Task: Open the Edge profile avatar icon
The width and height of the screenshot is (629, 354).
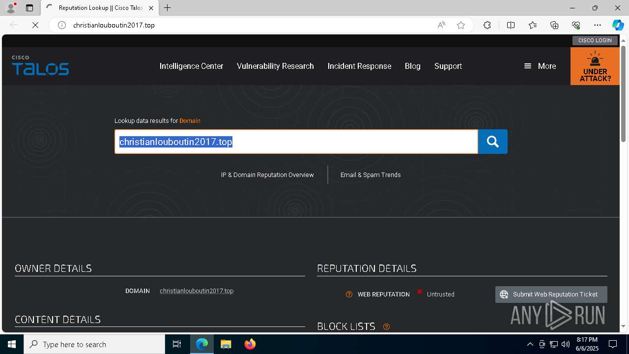Action: (x=11, y=8)
